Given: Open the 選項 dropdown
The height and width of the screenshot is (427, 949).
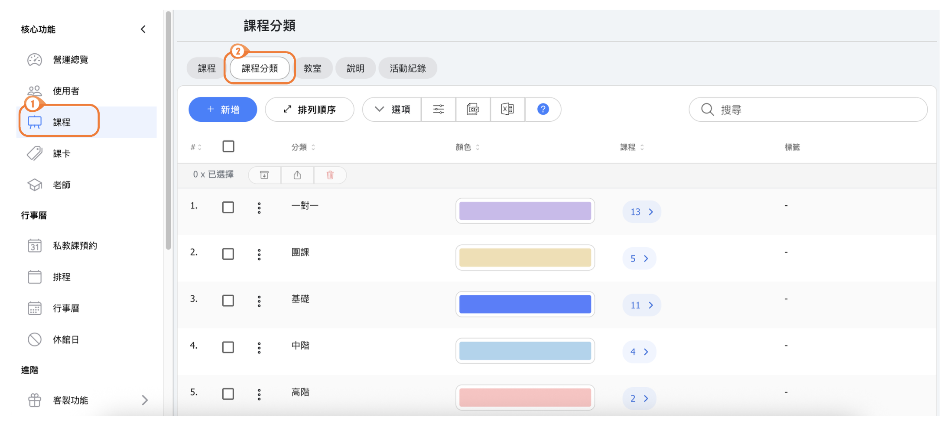Looking at the screenshot, I should coord(392,109).
